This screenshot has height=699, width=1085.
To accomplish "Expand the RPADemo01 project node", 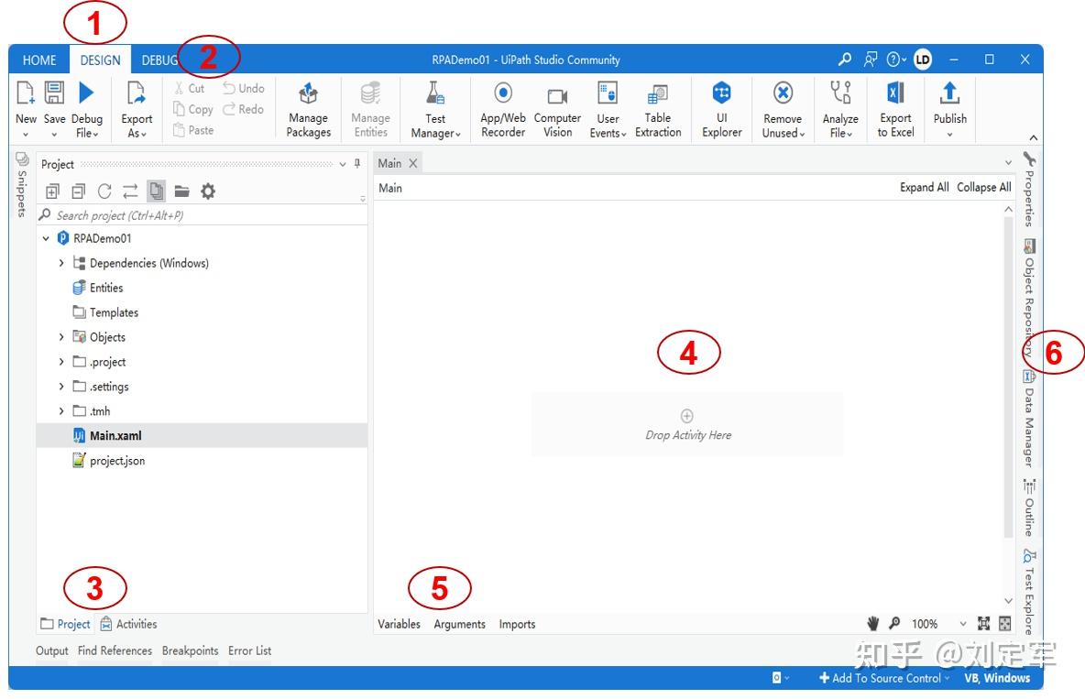I will [46, 238].
